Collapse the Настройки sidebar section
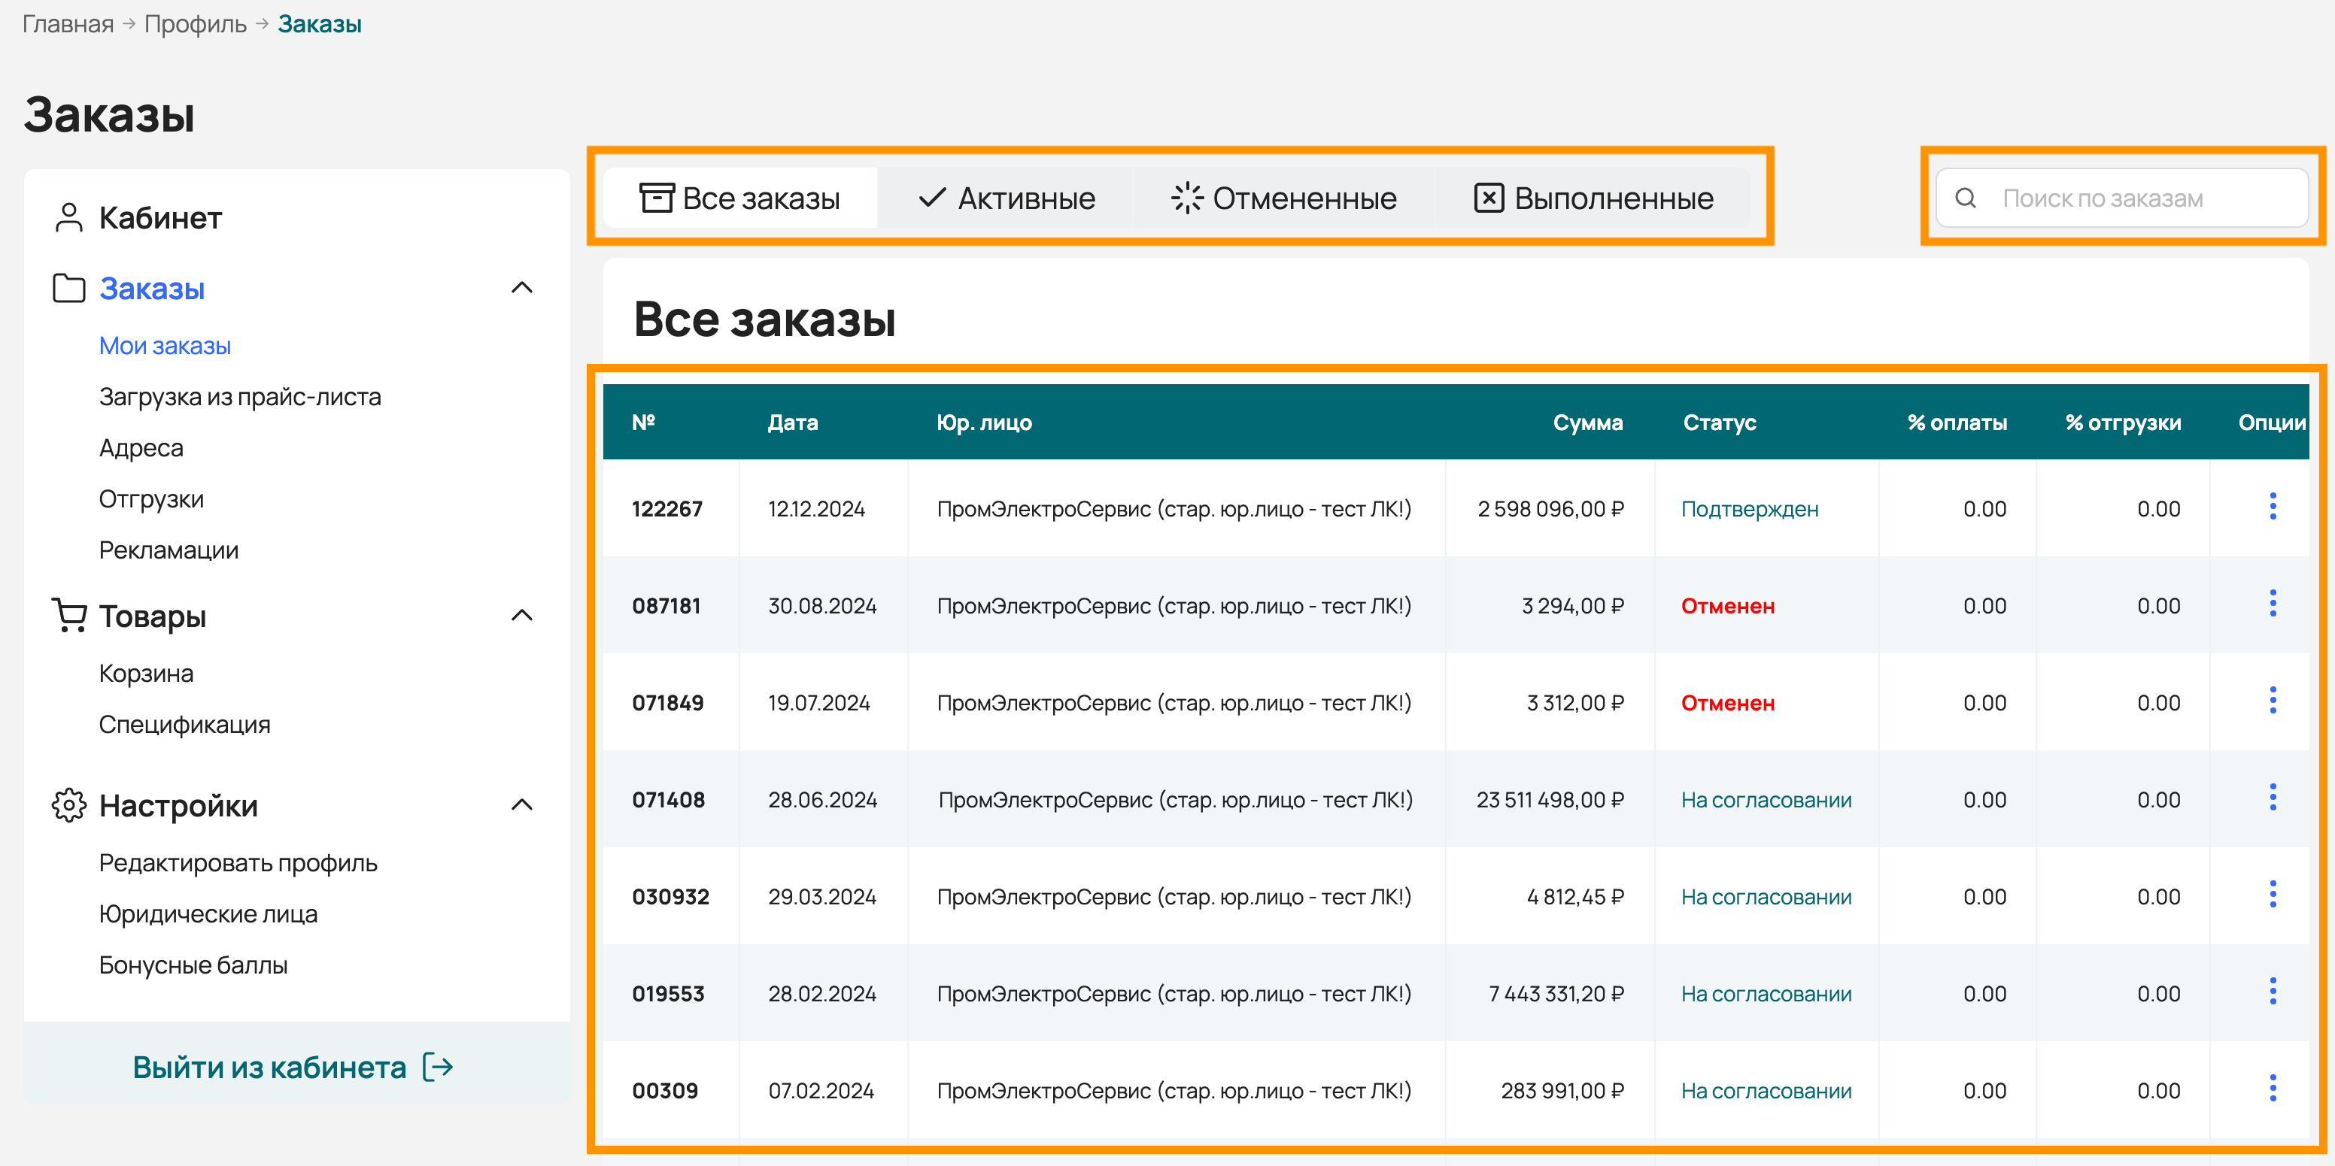This screenshot has height=1166, width=2335. click(521, 804)
